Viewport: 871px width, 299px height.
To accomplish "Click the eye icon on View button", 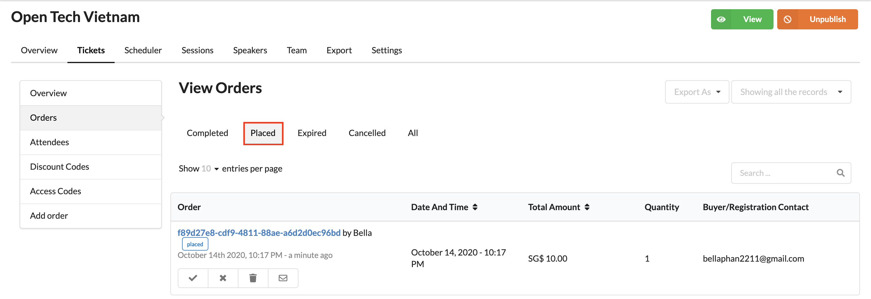I will click(721, 19).
